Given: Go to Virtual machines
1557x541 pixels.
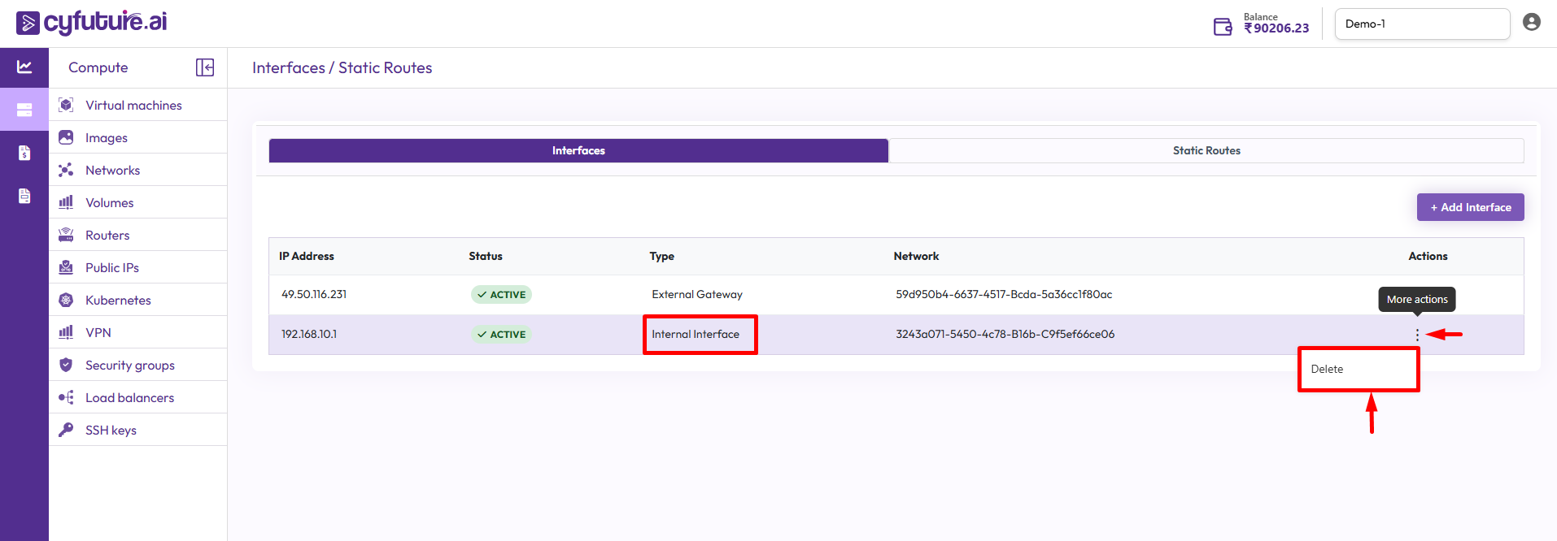Looking at the screenshot, I should click(133, 105).
